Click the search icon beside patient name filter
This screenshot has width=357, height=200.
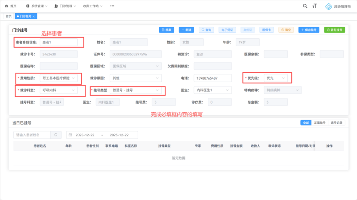coord(56,135)
